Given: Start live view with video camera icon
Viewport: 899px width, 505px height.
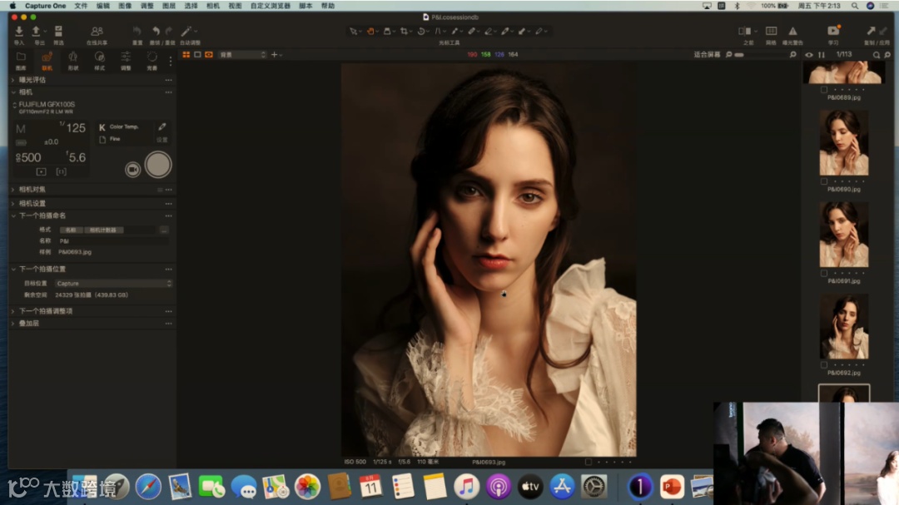Looking at the screenshot, I should pyautogui.click(x=132, y=169).
